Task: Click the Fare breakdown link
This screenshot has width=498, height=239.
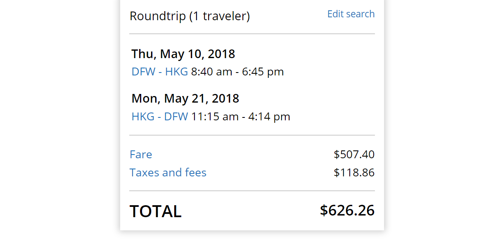Action: (x=141, y=155)
